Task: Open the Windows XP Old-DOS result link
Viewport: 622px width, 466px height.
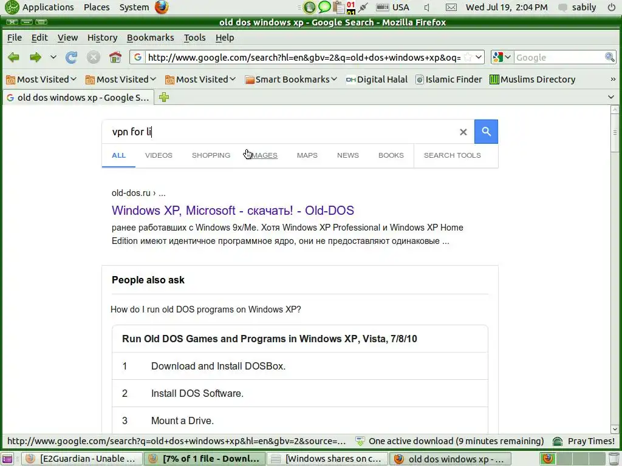Action: click(x=233, y=211)
